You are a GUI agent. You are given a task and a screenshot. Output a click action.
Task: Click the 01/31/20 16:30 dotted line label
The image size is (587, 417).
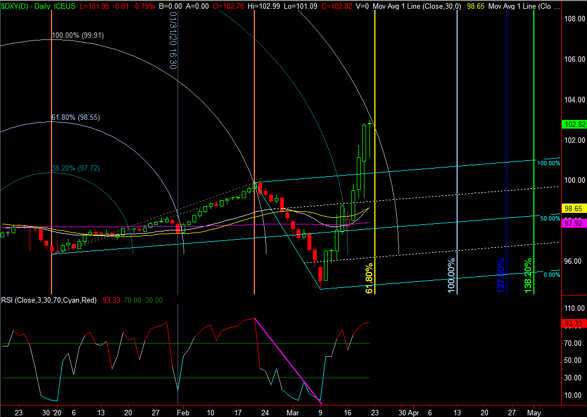[172, 41]
